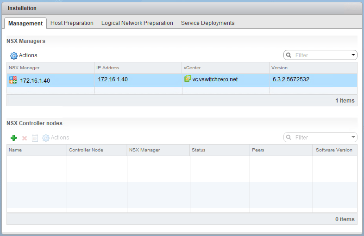Type in the NSX Managers Filter field

click(320, 55)
